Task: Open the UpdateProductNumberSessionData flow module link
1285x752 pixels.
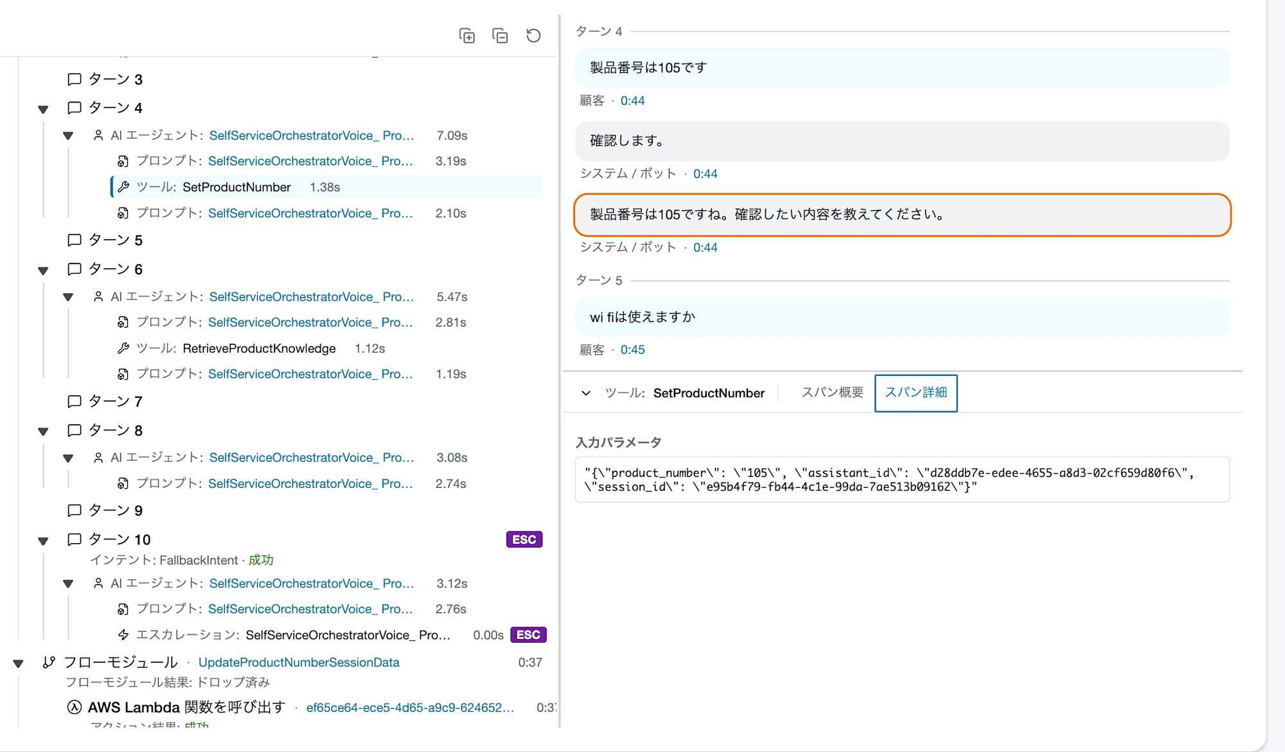Action: coord(299,662)
